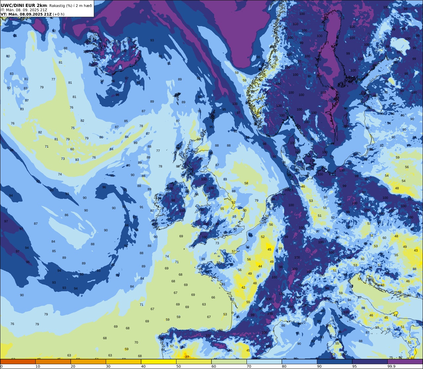Click the 90–95 dark blue legend swatch
Viewport: 423px width, 369px height.
click(334, 361)
